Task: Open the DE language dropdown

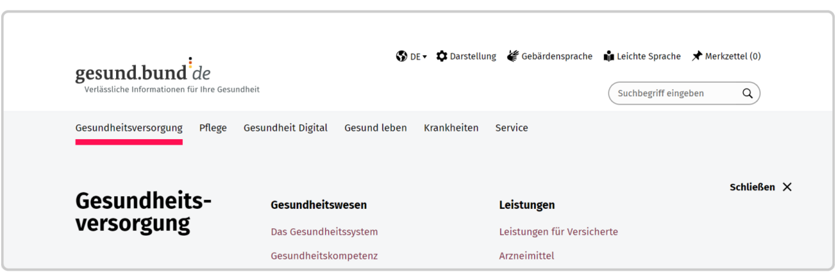Action: [418, 57]
